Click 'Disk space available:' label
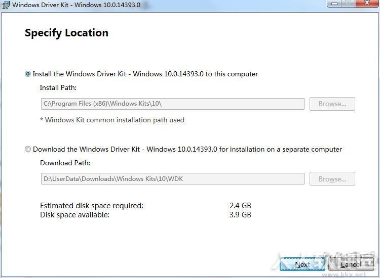Screen dimensions: 380x278 click(75, 215)
